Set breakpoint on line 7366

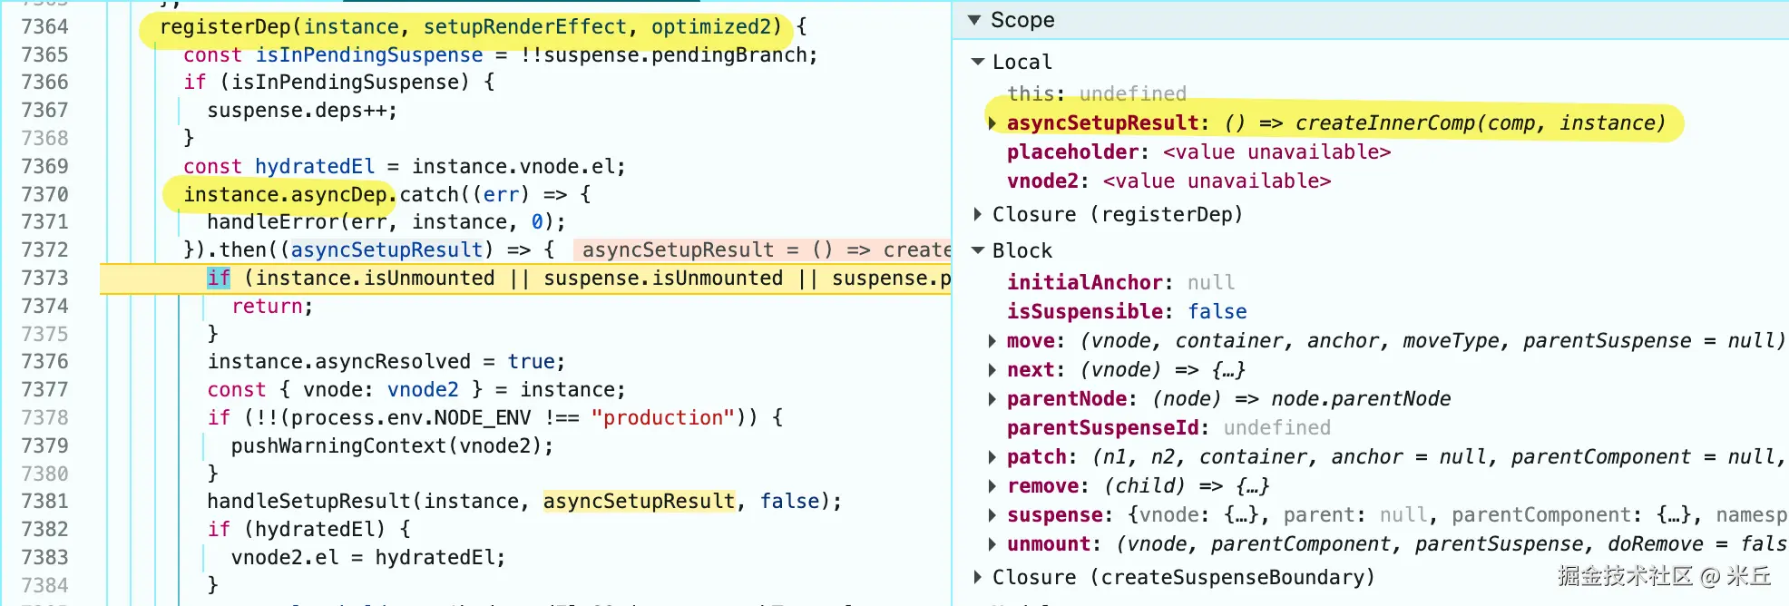[x=45, y=82]
